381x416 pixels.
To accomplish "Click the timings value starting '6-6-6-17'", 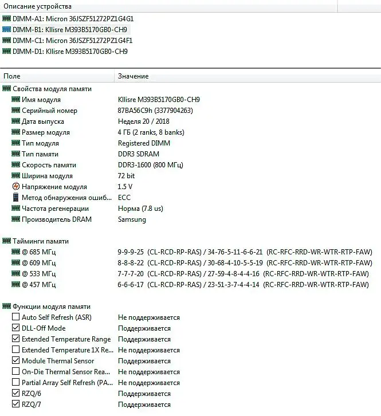I will coord(243,284).
